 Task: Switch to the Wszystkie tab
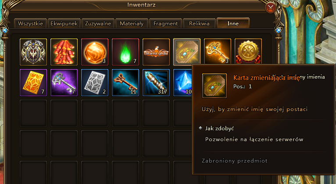tap(30, 23)
